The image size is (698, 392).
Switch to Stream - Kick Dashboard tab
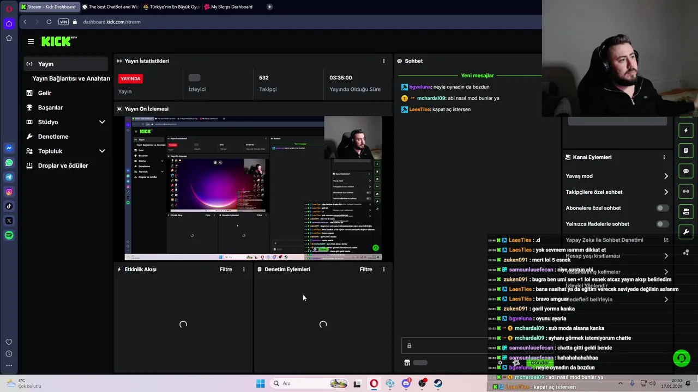49,7
